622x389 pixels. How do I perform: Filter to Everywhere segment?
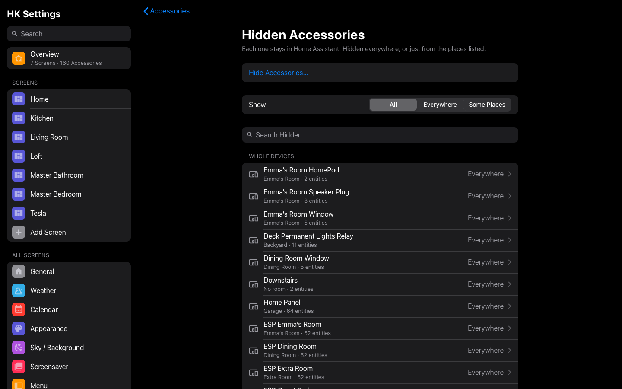click(440, 105)
